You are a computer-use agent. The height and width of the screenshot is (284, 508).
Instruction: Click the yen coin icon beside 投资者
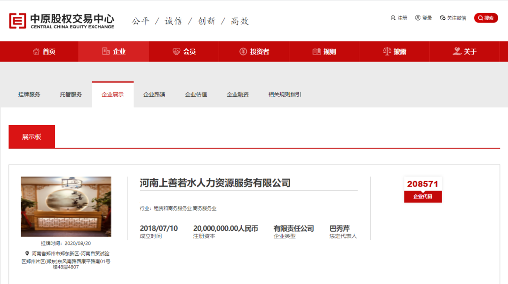coord(243,52)
